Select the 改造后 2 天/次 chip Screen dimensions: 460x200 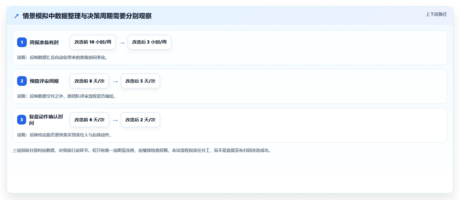(x=140, y=120)
